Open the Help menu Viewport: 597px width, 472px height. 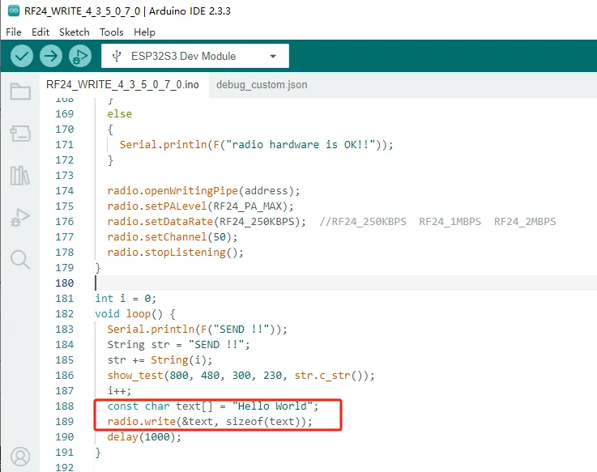(x=144, y=32)
